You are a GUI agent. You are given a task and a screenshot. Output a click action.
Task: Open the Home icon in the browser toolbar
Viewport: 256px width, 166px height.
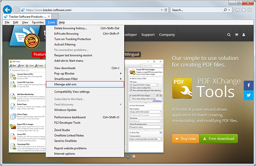tap(237, 10)
